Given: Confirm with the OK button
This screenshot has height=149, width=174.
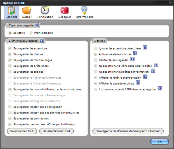Looking at the screenshot, I should (x=159, y=142).
